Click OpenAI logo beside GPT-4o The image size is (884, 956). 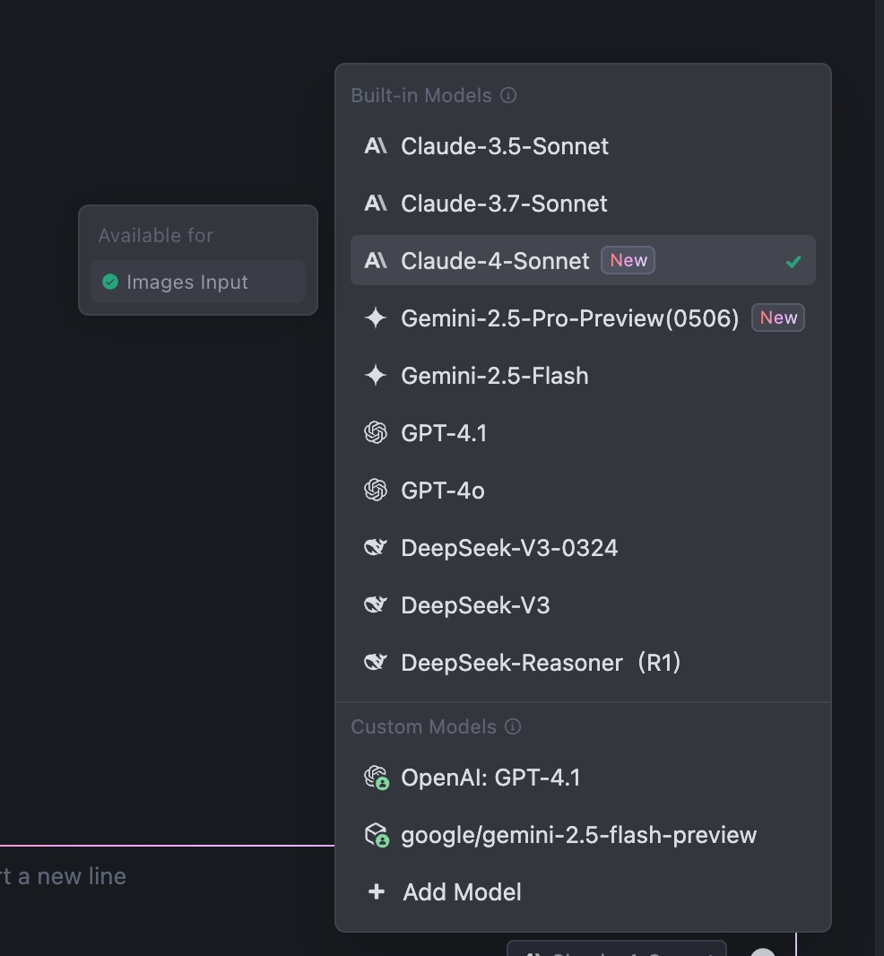pyautogui.click(x=376, y=491)
